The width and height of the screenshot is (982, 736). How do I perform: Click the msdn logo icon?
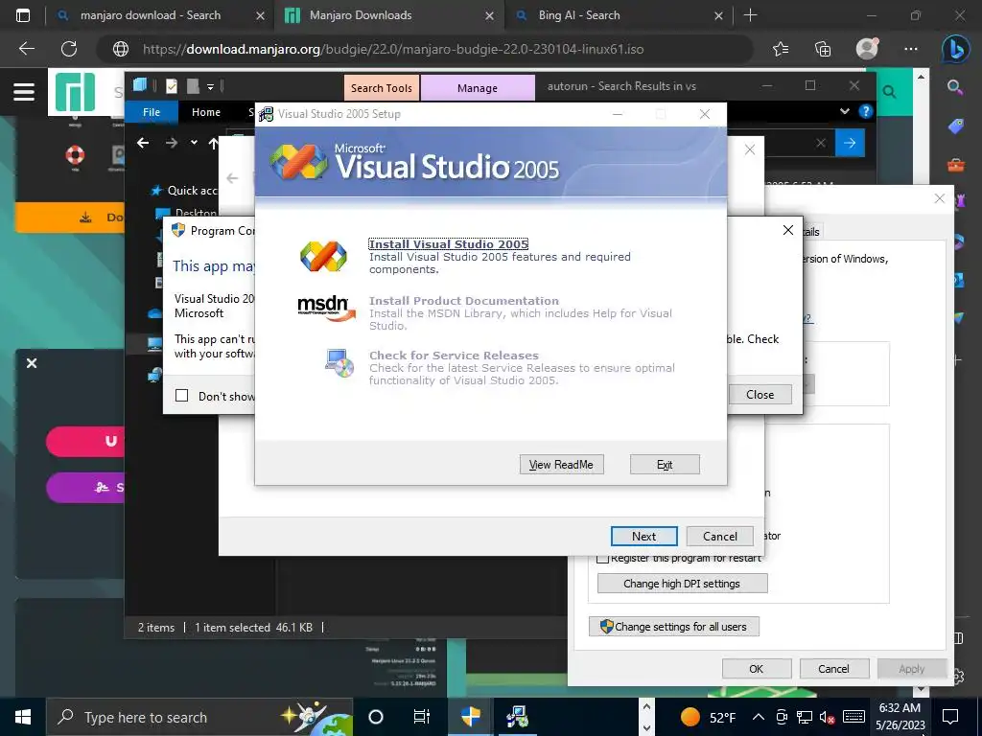click(x=326, y=308)
